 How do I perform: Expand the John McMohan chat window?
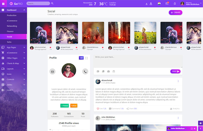(x=192, y=129)
